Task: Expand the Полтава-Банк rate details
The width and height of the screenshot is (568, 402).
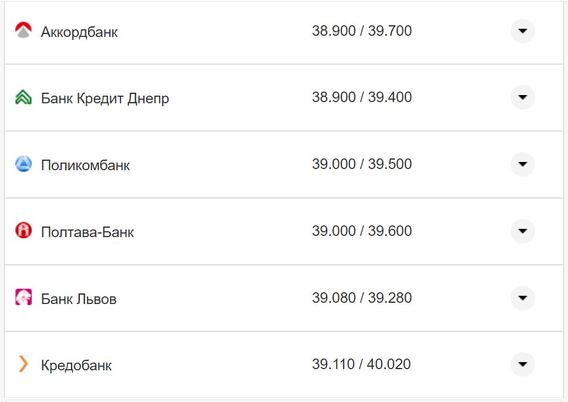Action: point(522,231)
